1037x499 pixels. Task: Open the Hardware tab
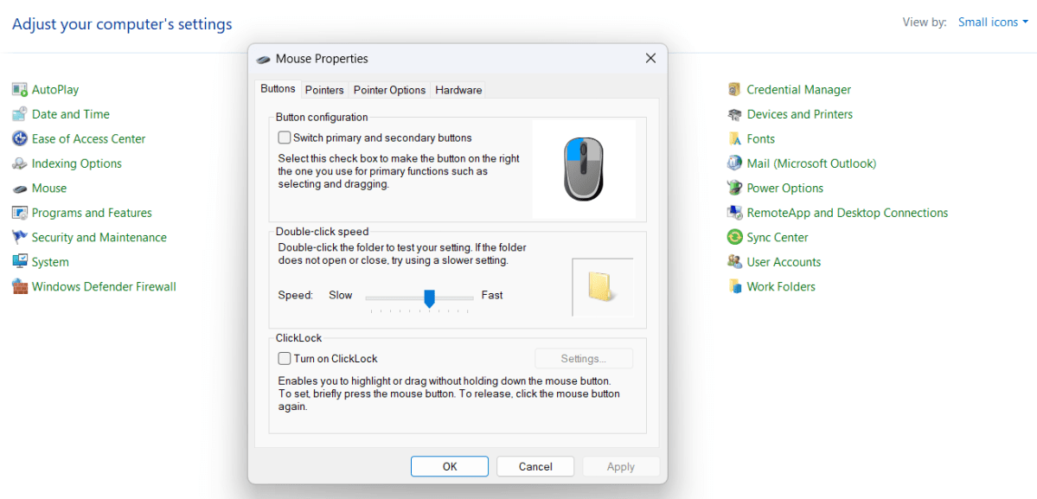coord(458,90)
